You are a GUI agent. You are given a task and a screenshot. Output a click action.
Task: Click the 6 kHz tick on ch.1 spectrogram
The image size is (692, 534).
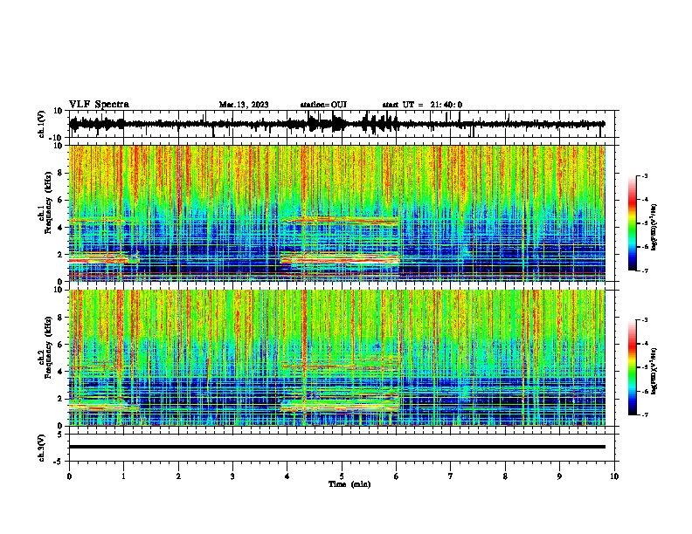tap(60, 200)
